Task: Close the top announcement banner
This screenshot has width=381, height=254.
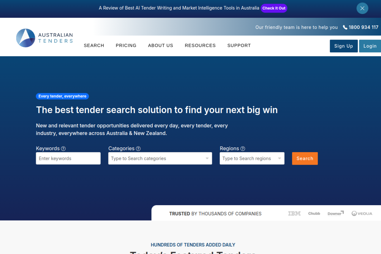Action: (x=362, y=8)
